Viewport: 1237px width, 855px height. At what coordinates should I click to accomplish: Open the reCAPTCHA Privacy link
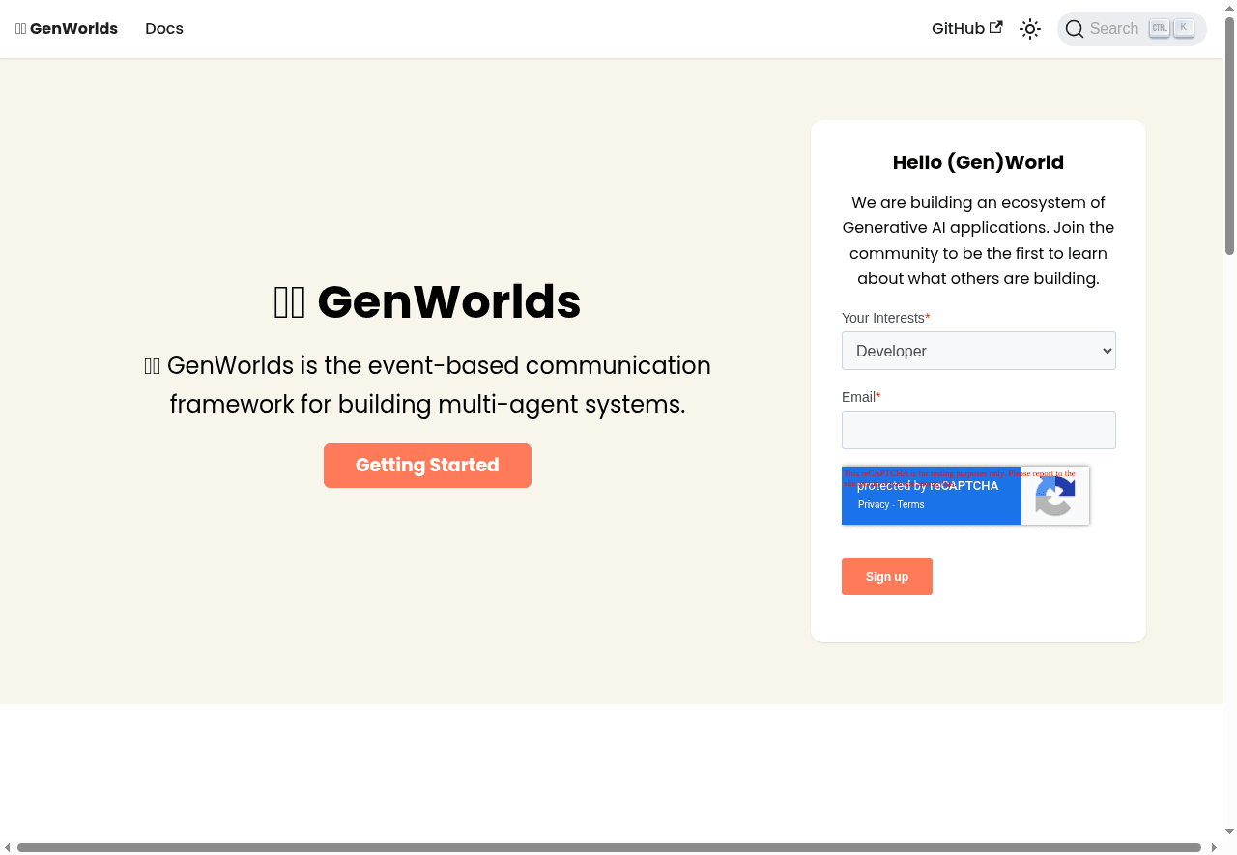(x=873, y=504)
